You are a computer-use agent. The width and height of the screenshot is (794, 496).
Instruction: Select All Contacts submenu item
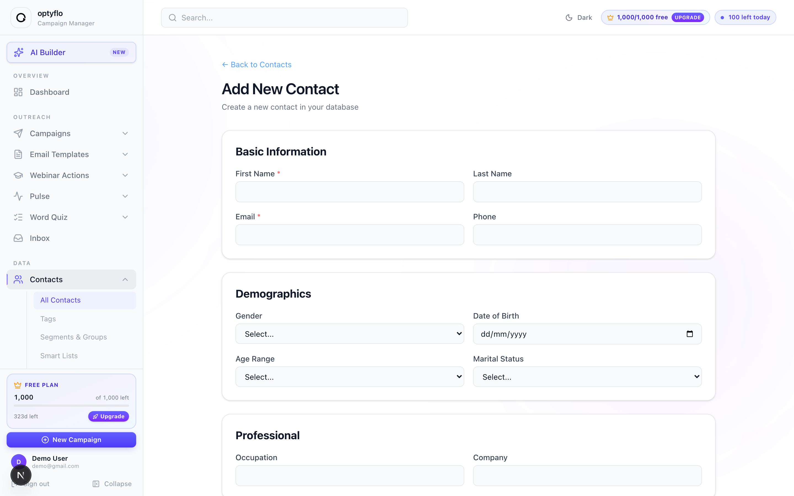click(85, 300)
